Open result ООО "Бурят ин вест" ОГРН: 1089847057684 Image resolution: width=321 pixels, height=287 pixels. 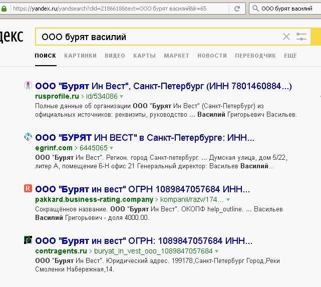144,241
